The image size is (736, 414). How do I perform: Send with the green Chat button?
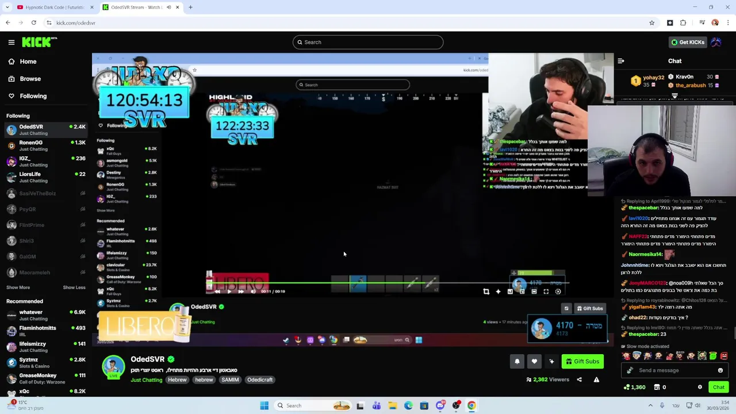click(718, 387)
